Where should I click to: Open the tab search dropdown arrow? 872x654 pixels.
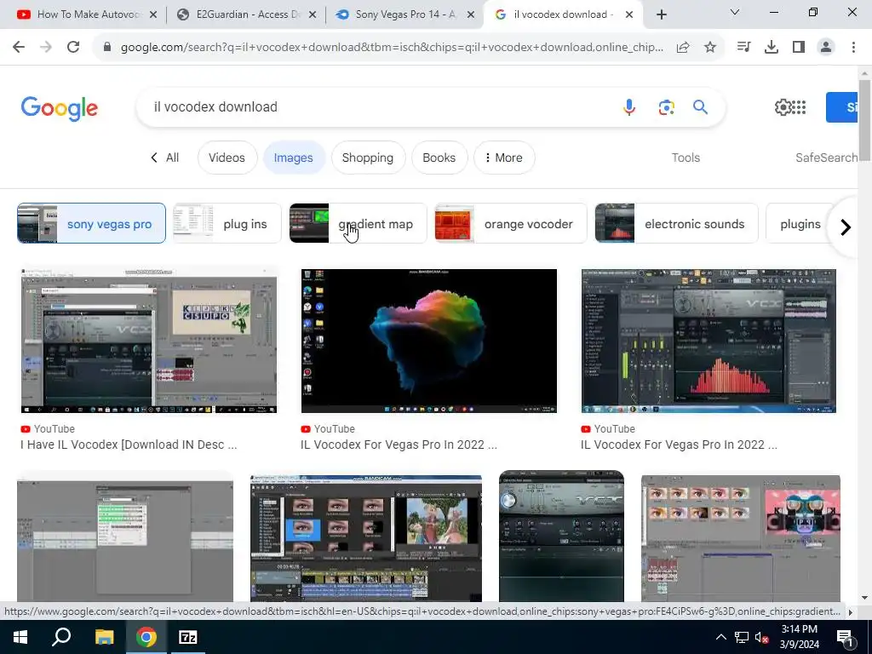click(x=735, y=12)
